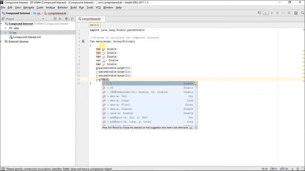Screen dimensions: 305x171
Task: Open the Window menu
Action: (x=108, y=8)
